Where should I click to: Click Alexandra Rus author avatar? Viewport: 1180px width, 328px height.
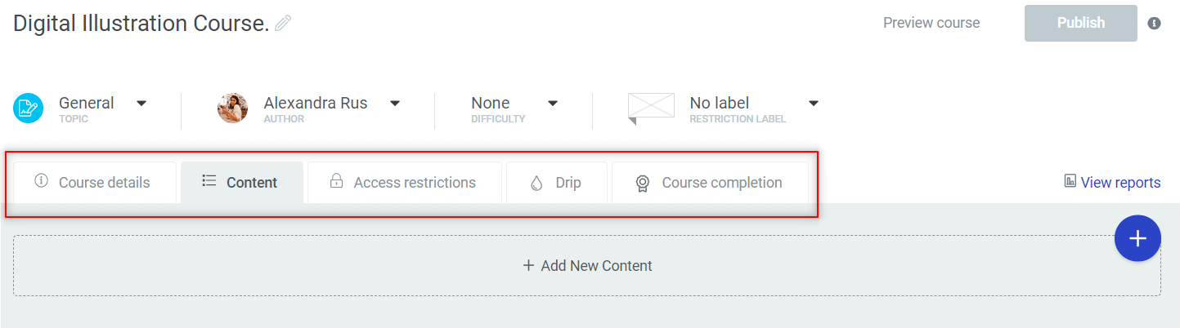pos(232,109)
